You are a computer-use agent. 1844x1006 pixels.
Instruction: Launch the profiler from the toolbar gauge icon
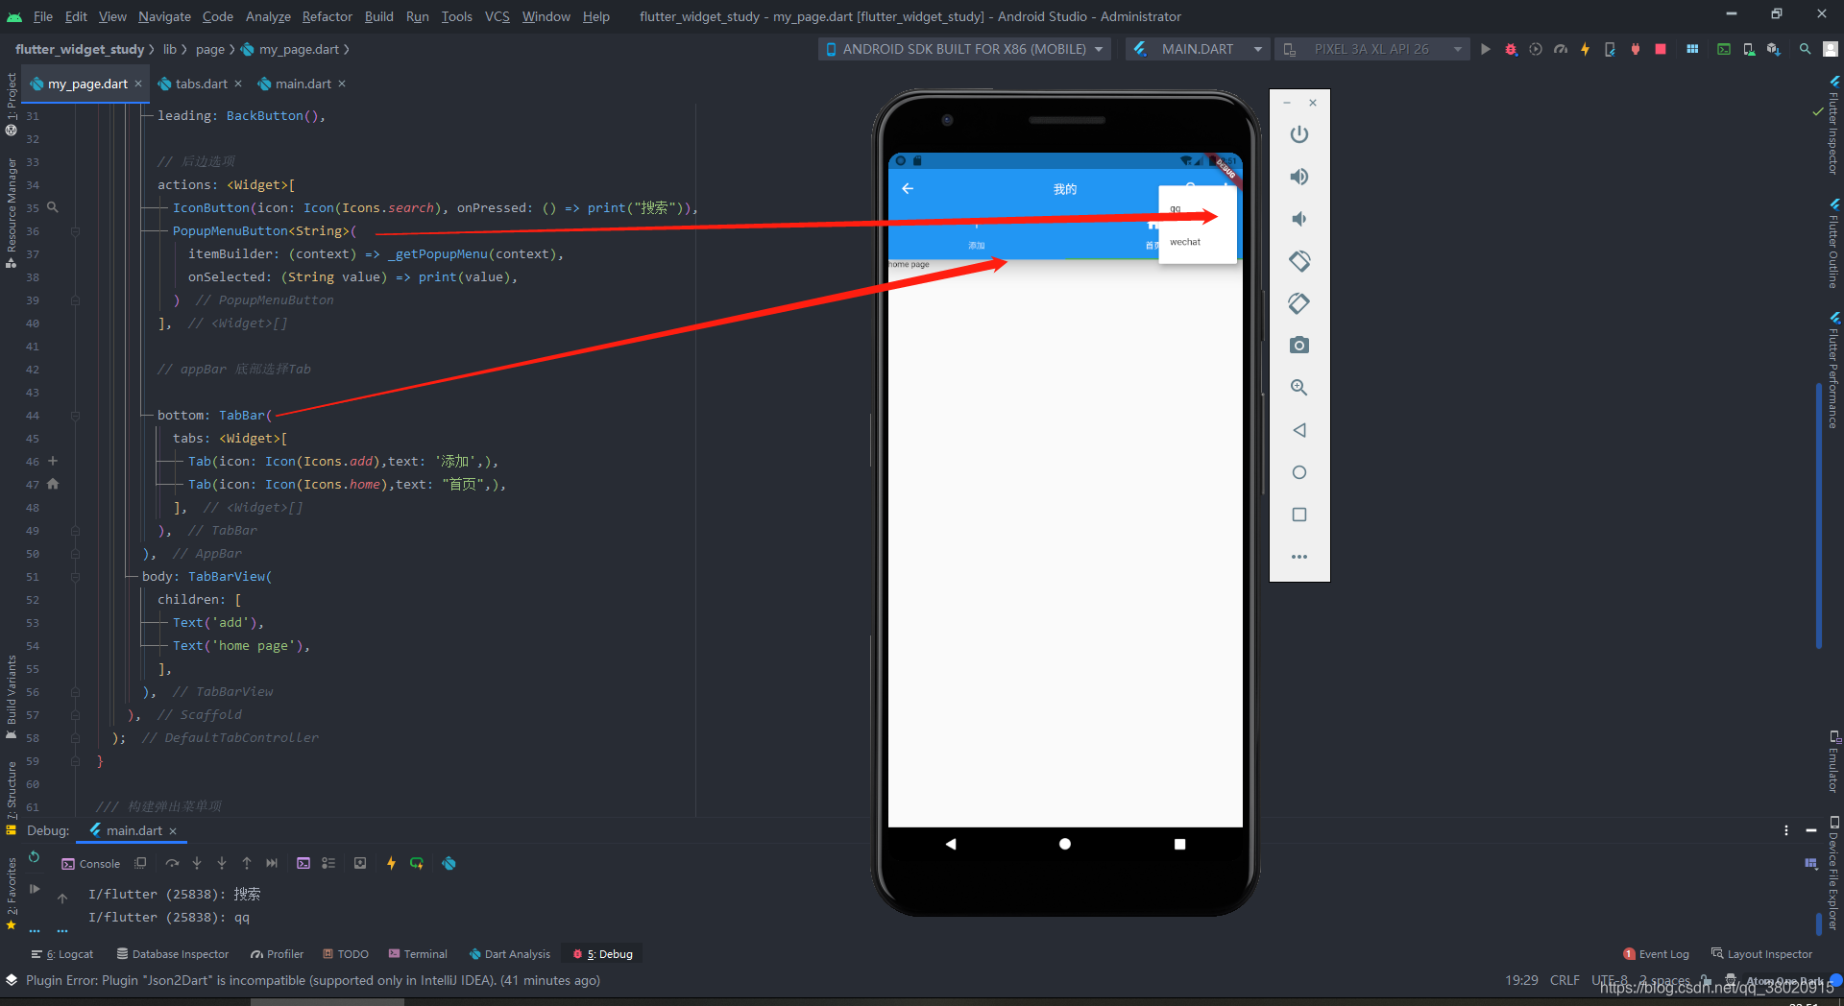click(x=1561, y=49)
